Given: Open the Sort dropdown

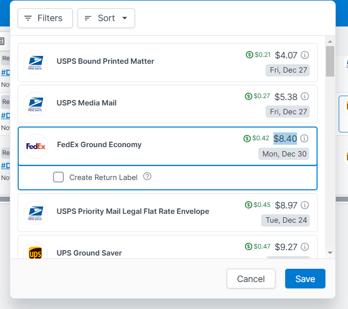Looking at the screenshot, I should pyautogui.click(x=106, y=18).
